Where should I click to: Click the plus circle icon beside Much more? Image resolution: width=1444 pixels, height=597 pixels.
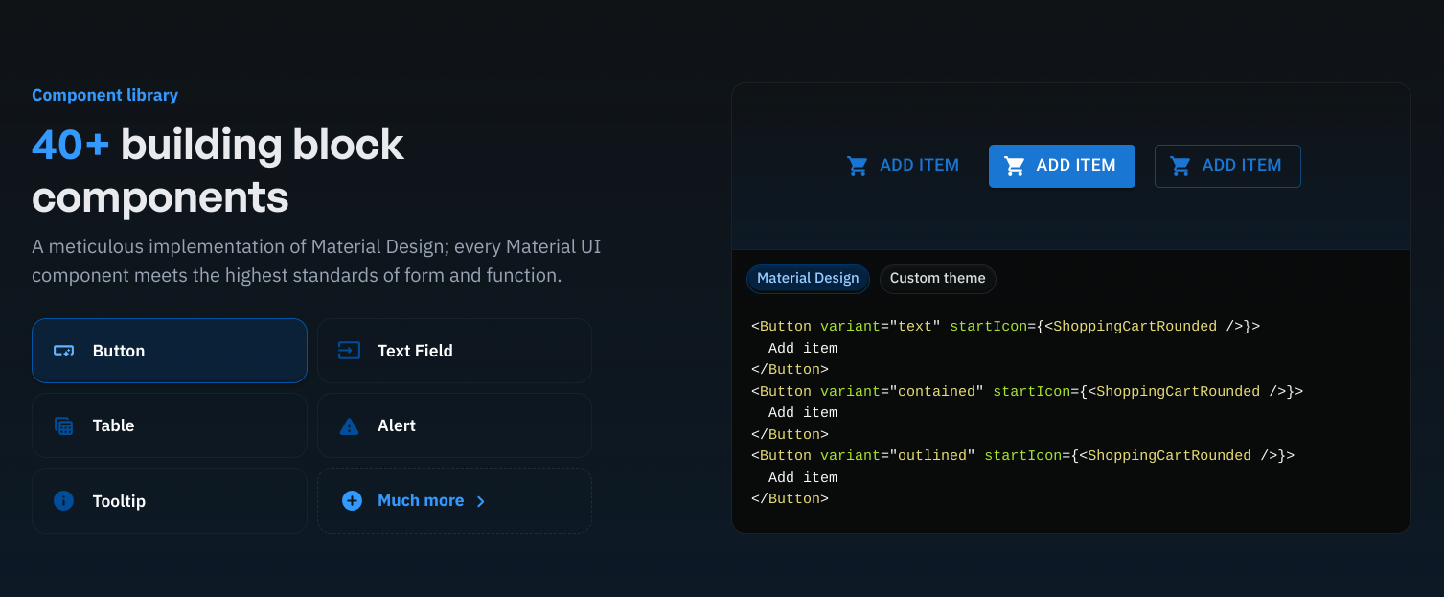point(352,501)
